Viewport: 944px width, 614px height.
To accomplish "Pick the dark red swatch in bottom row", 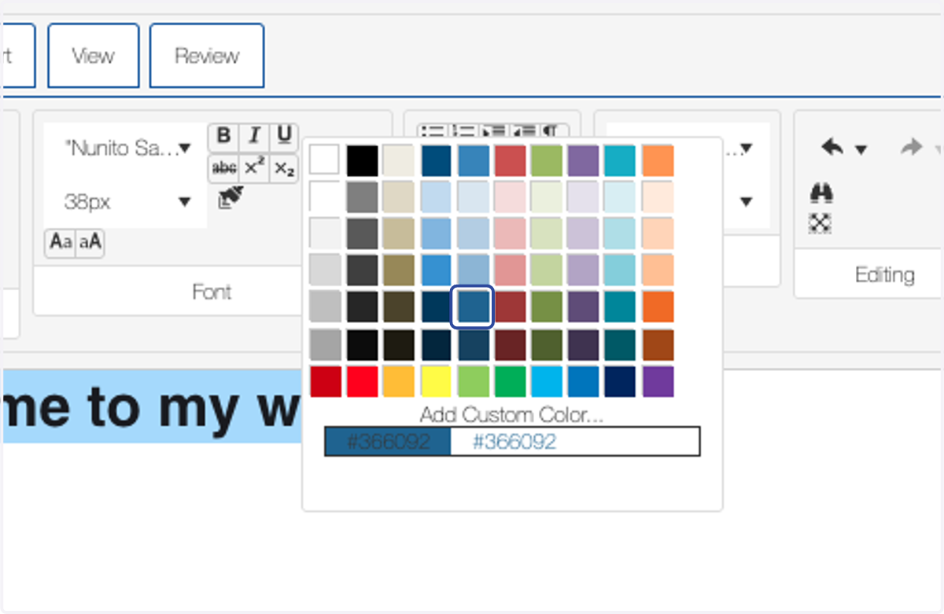I will tap(325, 381).
